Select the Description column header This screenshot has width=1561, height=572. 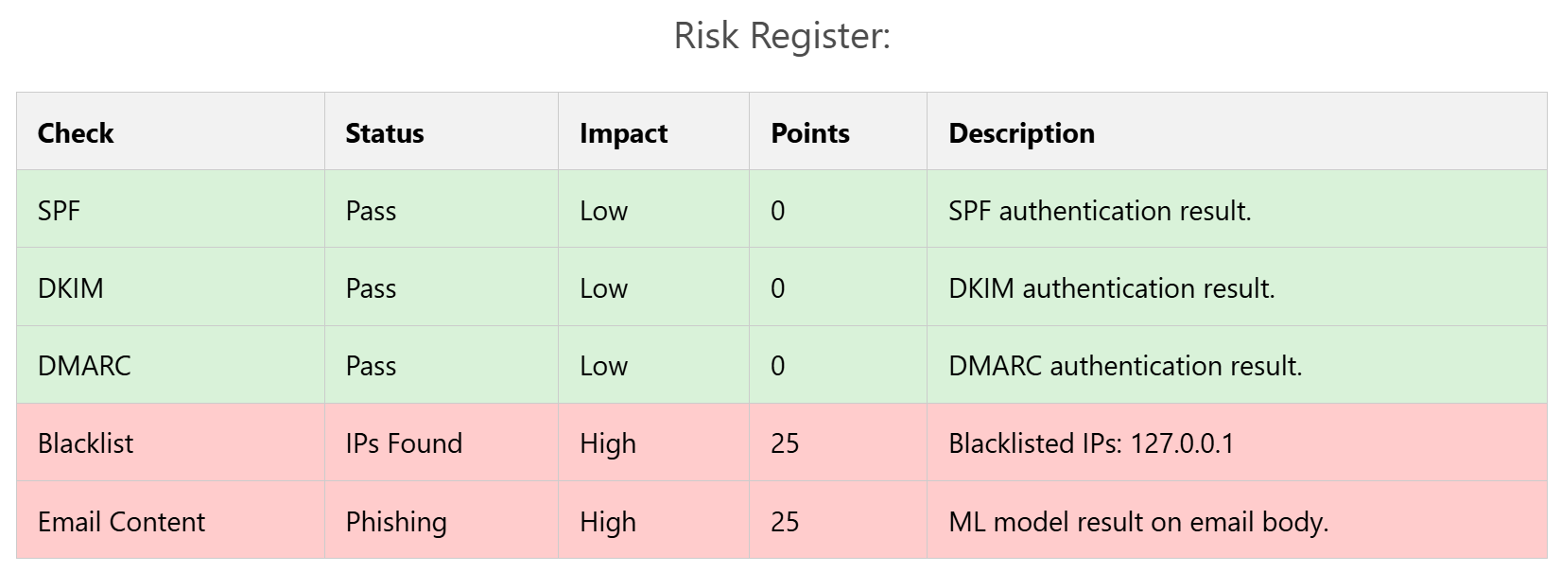click(1021, 133)
